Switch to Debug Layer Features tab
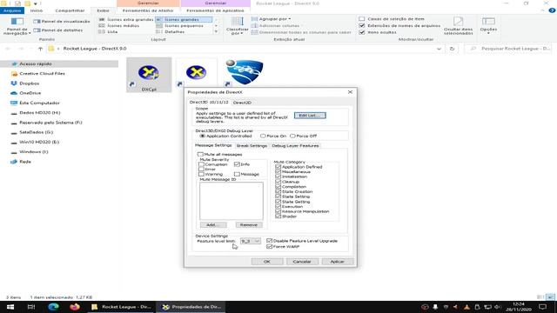 [x=295, y=145]
